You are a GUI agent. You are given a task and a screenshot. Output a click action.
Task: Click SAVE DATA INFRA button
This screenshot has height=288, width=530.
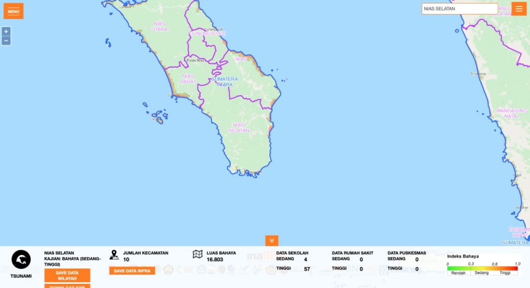point(132,271)
